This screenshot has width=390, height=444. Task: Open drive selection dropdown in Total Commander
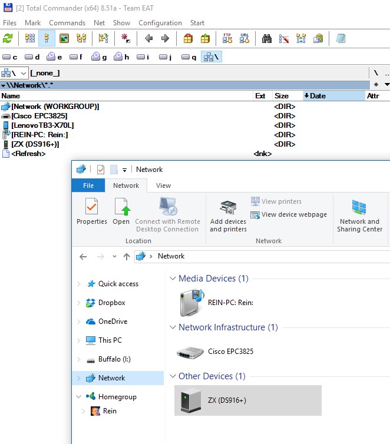15,73
